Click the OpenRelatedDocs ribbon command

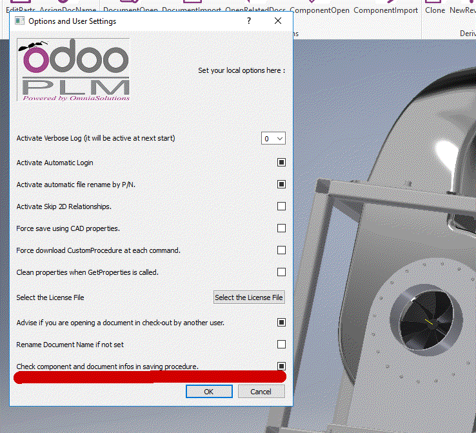click(x=255, y=10)
